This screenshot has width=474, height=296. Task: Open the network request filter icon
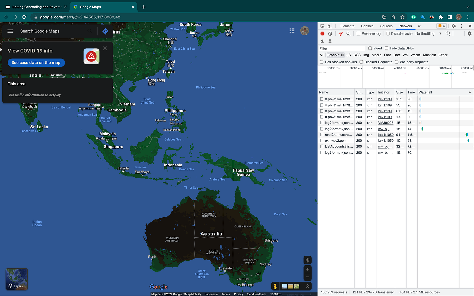point(340,33)
